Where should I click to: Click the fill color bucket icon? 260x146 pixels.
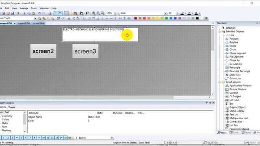(189, 13)
